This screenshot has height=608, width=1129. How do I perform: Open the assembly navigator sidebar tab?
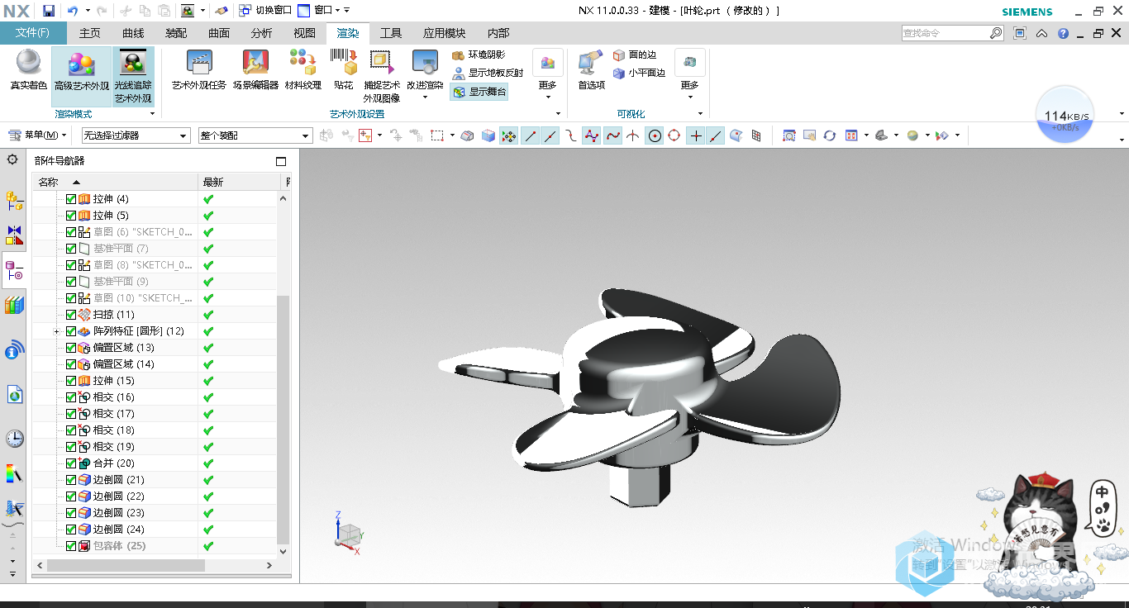point(14,200)
